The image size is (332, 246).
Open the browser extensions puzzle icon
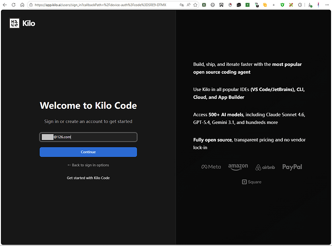tap(300, 4)
